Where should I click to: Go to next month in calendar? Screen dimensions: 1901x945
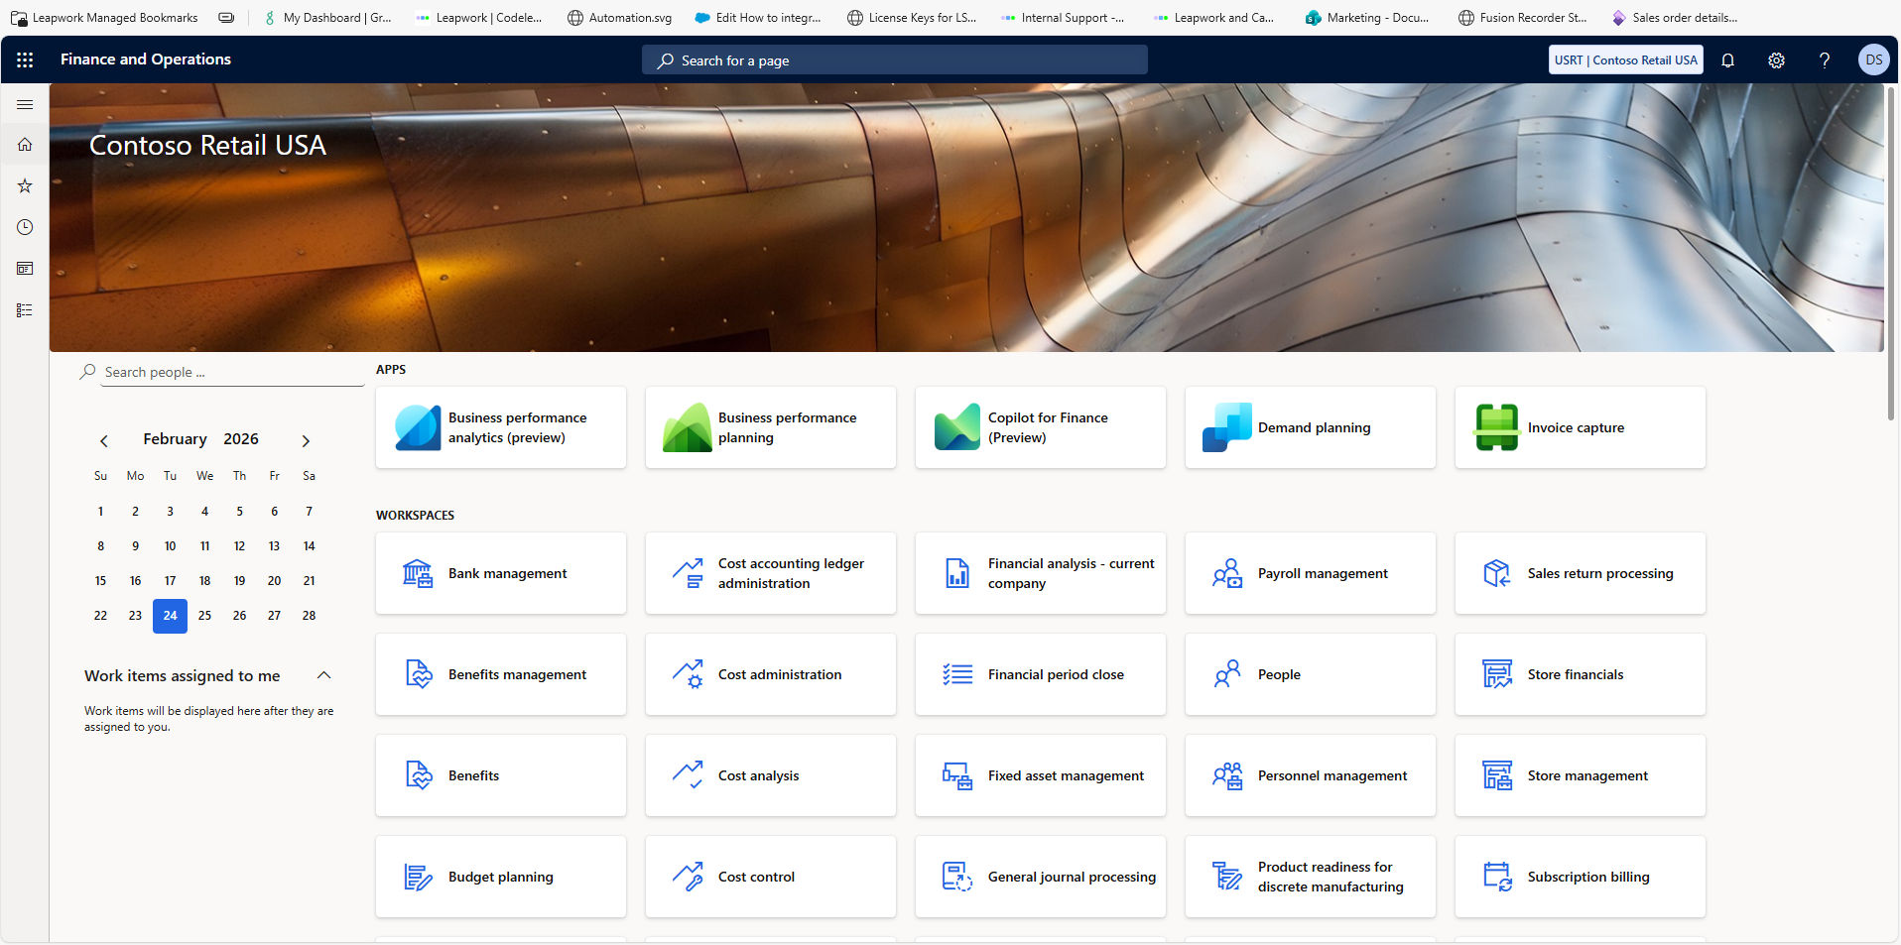[x=306, y=440]
